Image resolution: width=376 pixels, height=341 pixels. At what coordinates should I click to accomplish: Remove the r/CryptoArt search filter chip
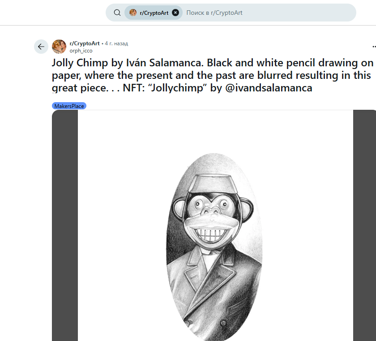pos(175,13)
